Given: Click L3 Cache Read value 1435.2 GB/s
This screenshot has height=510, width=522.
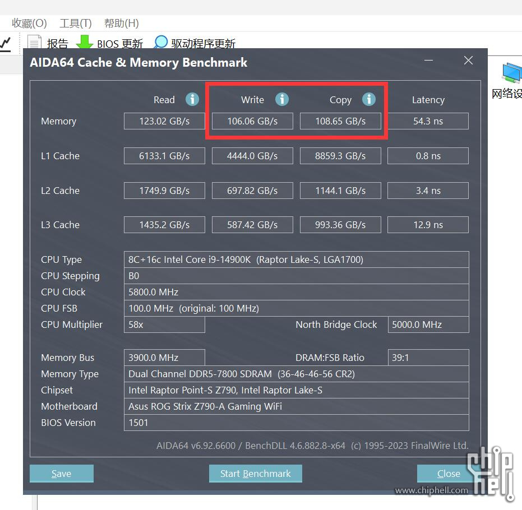Looking at the screenshot, I should [x=164, y=225].
